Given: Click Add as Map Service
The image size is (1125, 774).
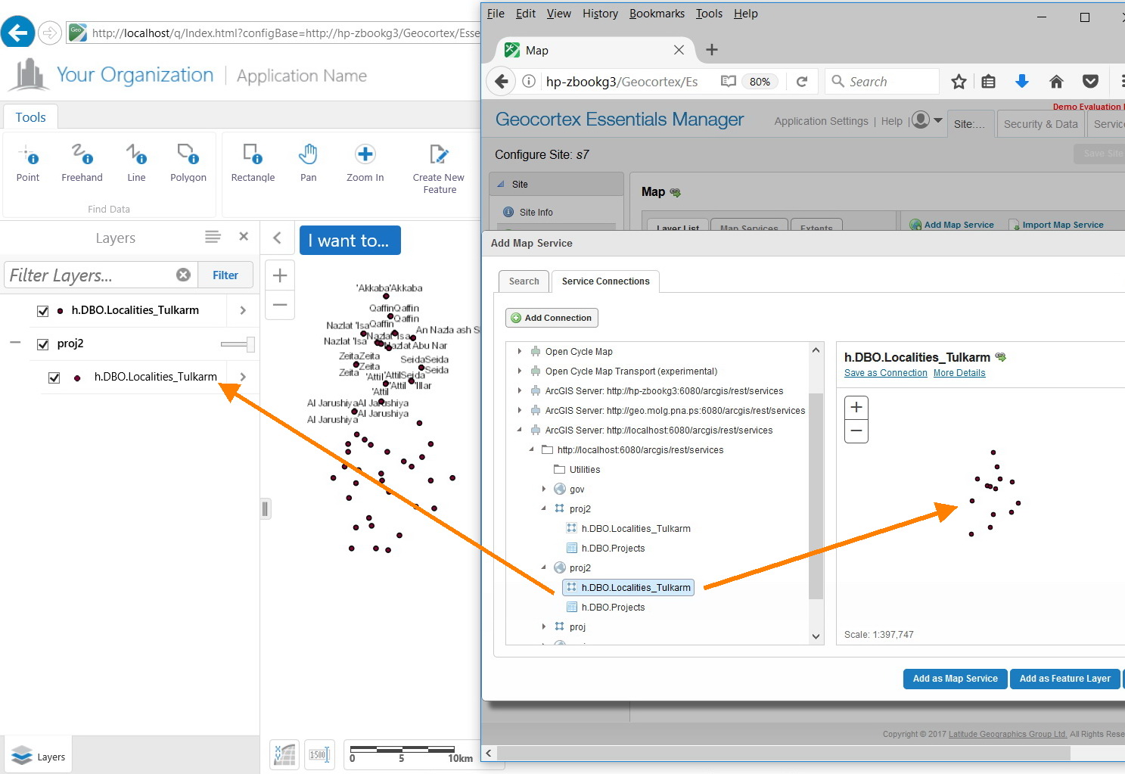Looking at the screenshot, I should 955,679.
